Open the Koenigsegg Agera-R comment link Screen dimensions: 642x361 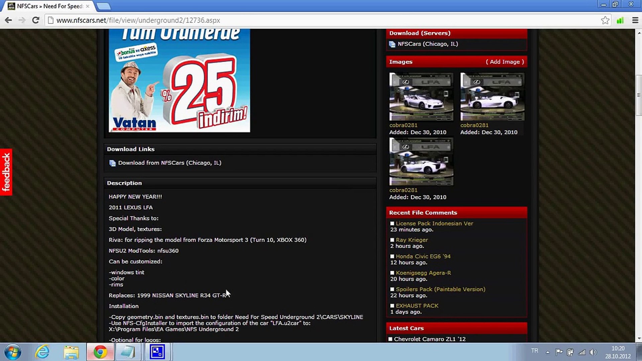pyautogui.click(x=423, y=273)
